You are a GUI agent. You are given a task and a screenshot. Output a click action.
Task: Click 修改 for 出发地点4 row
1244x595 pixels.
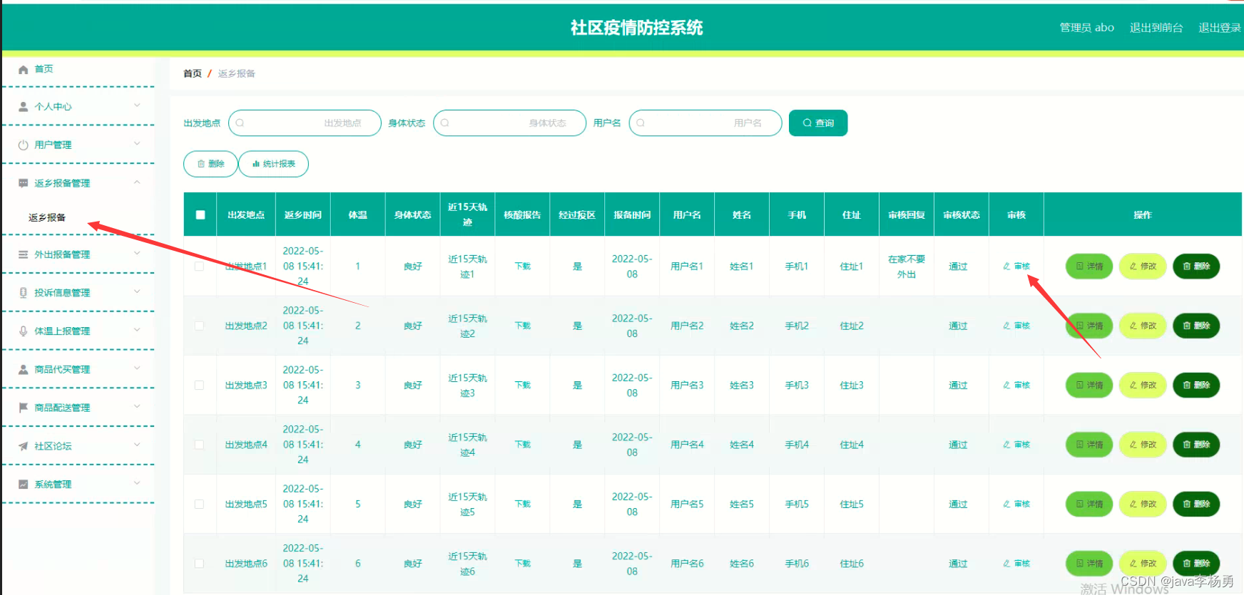pyautogui.click(x=1143, y=445)
